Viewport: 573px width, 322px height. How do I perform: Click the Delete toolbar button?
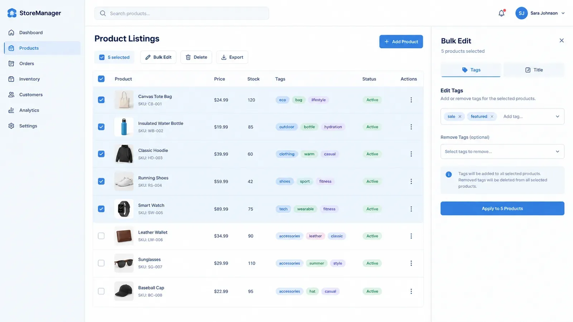196,57
